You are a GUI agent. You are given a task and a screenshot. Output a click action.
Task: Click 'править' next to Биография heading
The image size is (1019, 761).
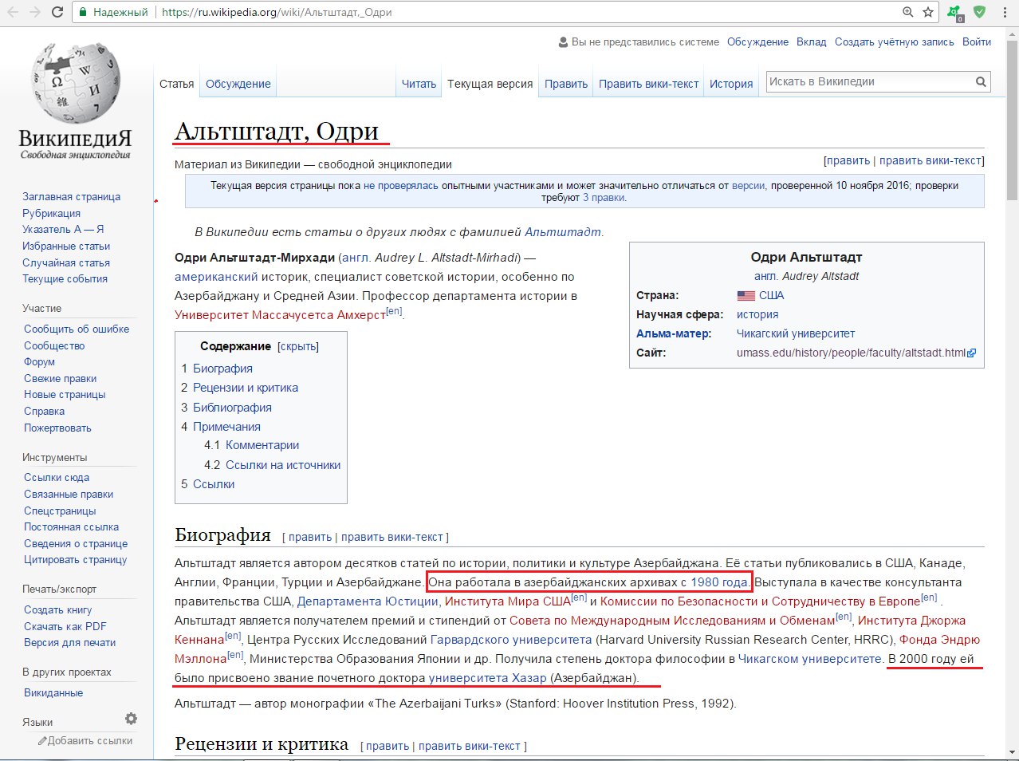310,537
